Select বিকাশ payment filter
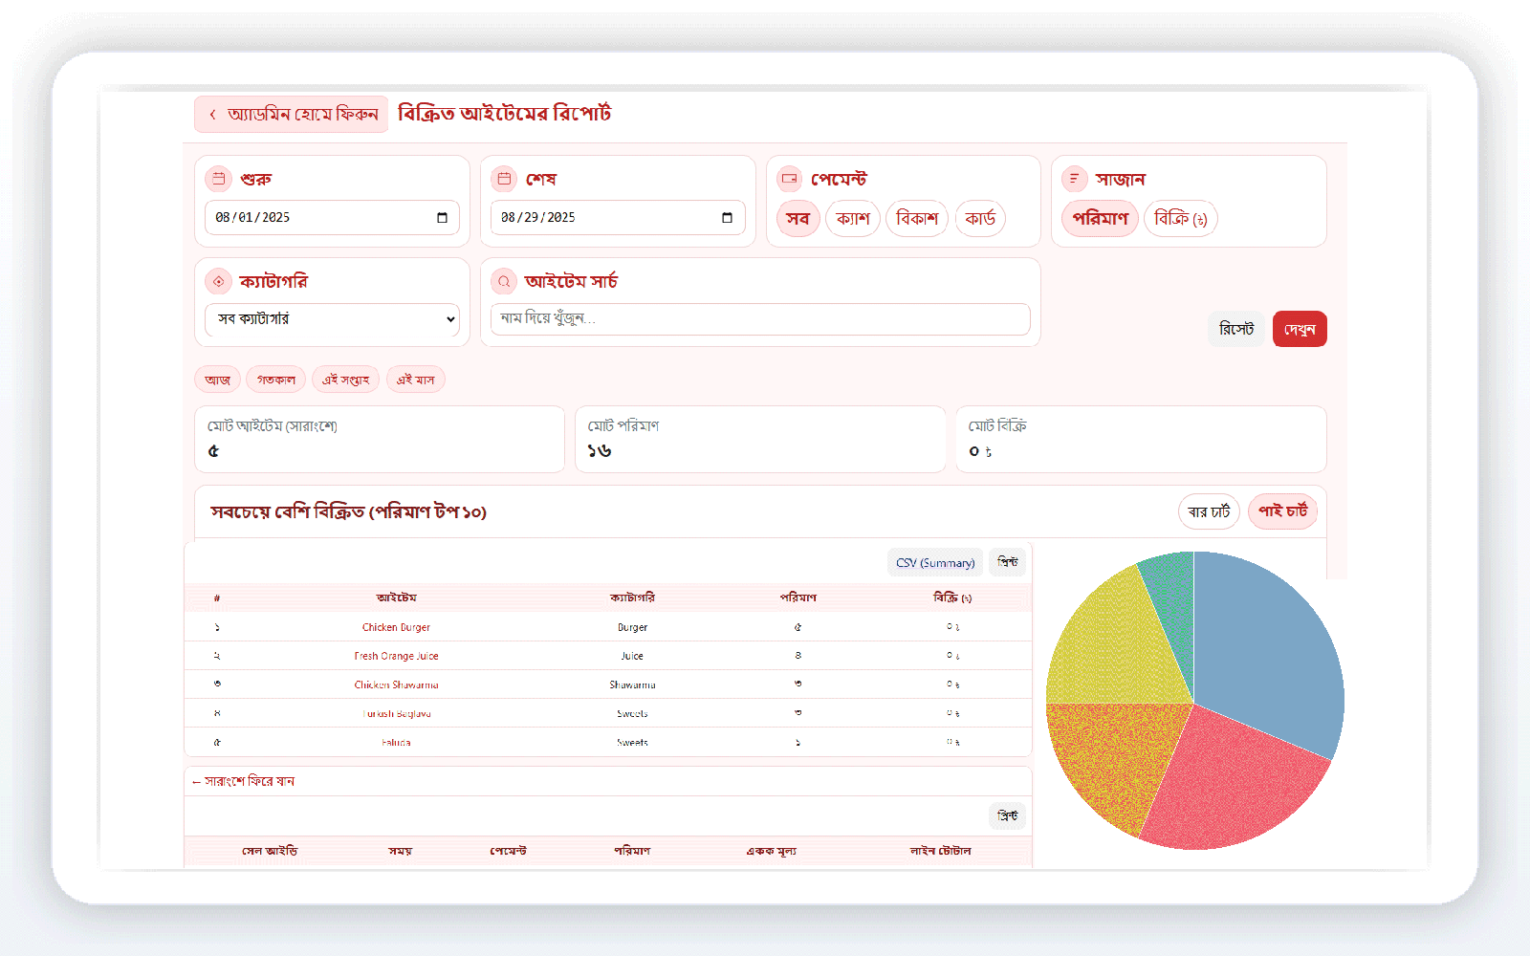 916,219
